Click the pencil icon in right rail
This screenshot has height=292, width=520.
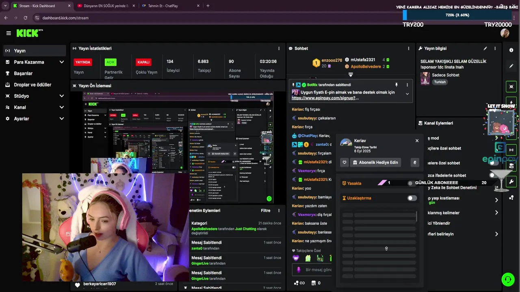[511, 66]
